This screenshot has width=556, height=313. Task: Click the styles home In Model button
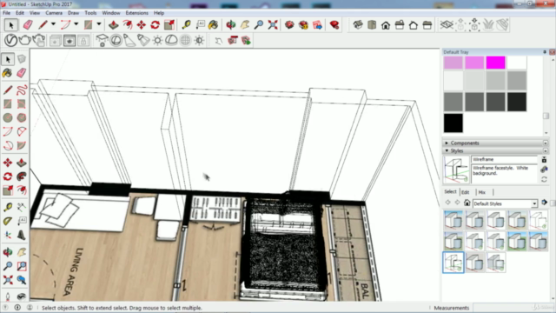[x=467, y=203]
